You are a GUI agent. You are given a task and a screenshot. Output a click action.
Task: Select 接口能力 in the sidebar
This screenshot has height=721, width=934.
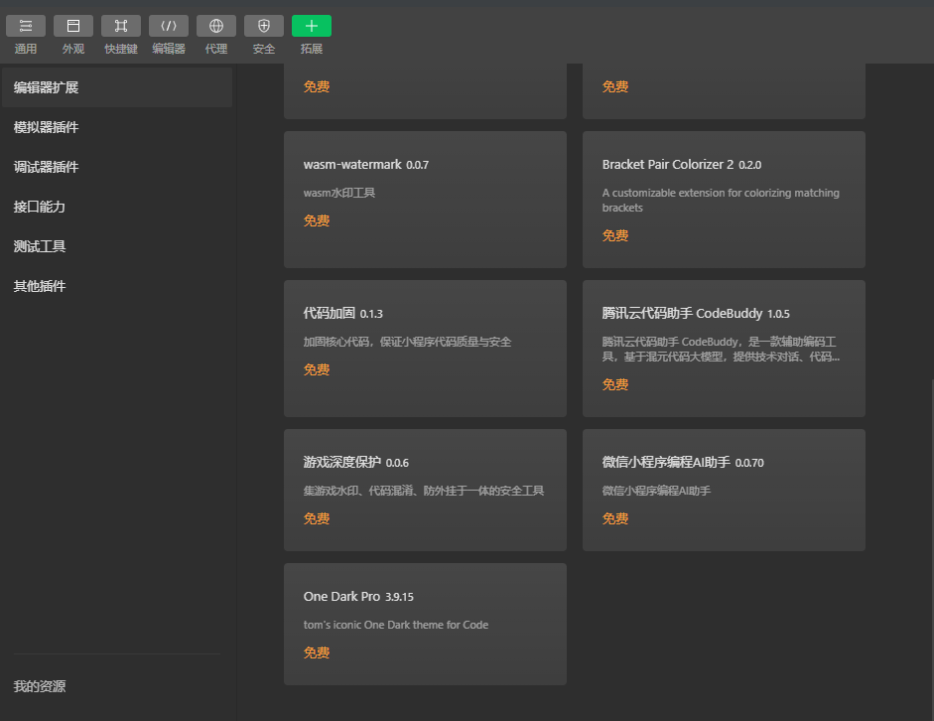[117, 207]
